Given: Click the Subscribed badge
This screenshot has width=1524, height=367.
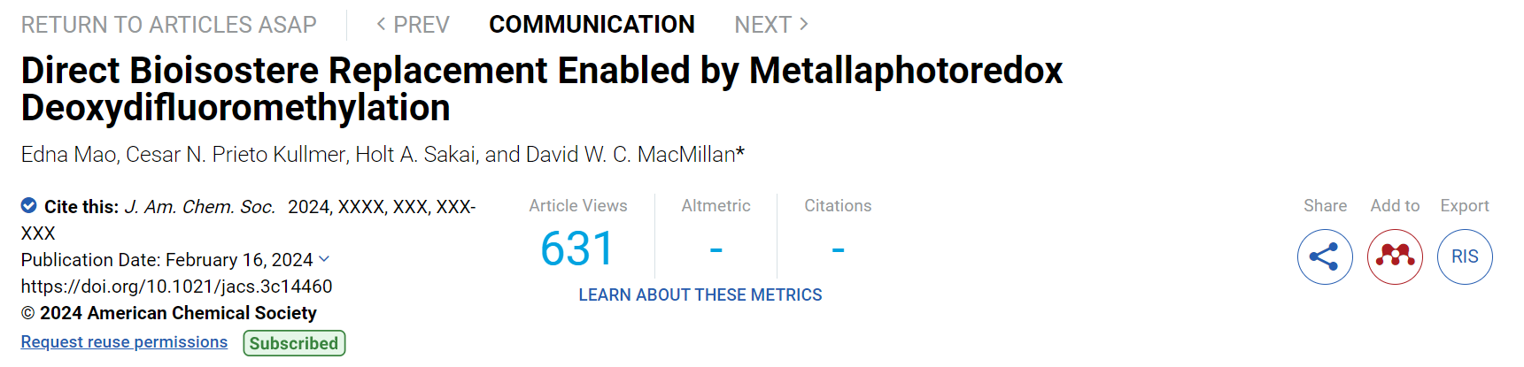Looking at the screenshot, I should [294, 343].
